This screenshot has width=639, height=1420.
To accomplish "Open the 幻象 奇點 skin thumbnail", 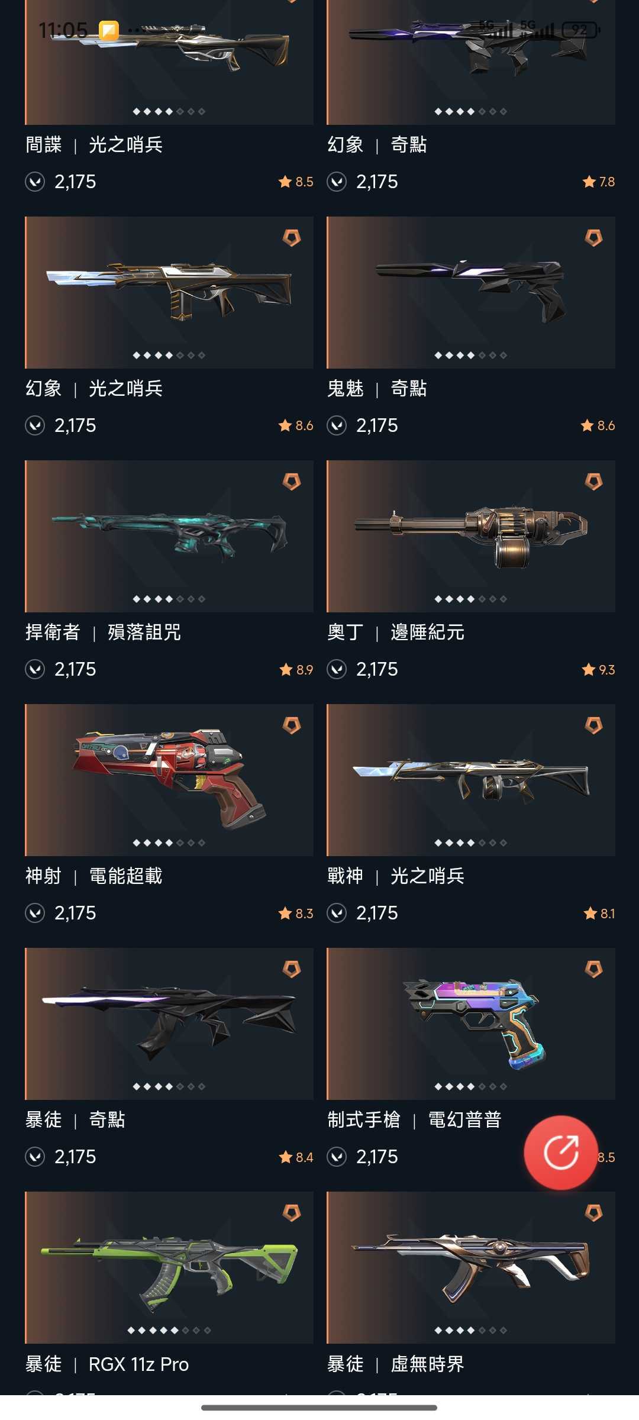I will pyautogui.click(x=471, y=62).
